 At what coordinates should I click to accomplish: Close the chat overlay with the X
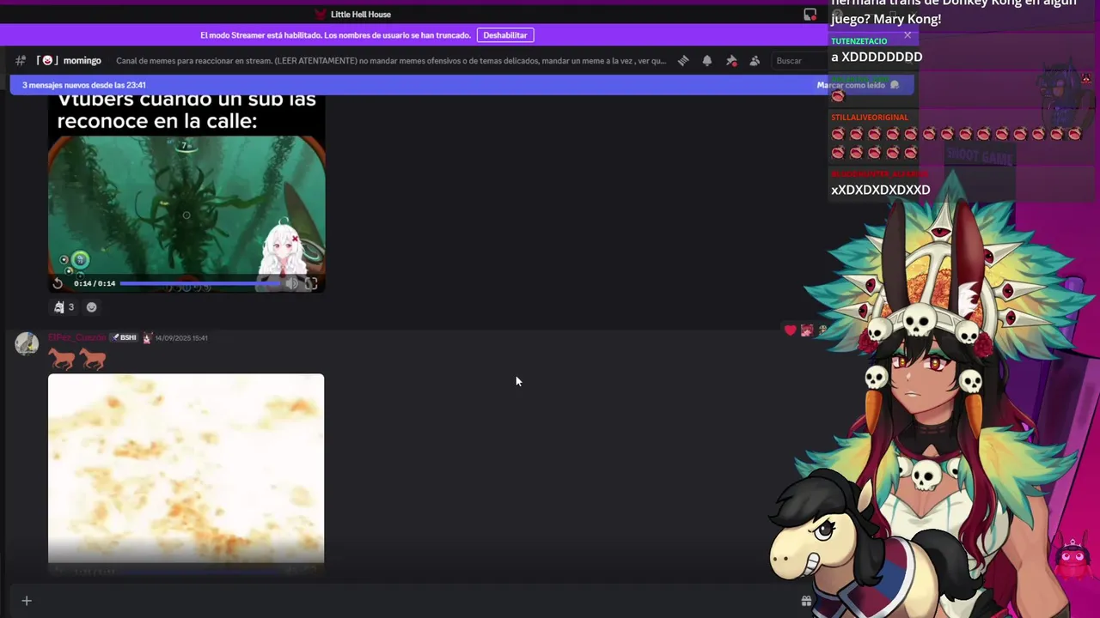(907, 35)
